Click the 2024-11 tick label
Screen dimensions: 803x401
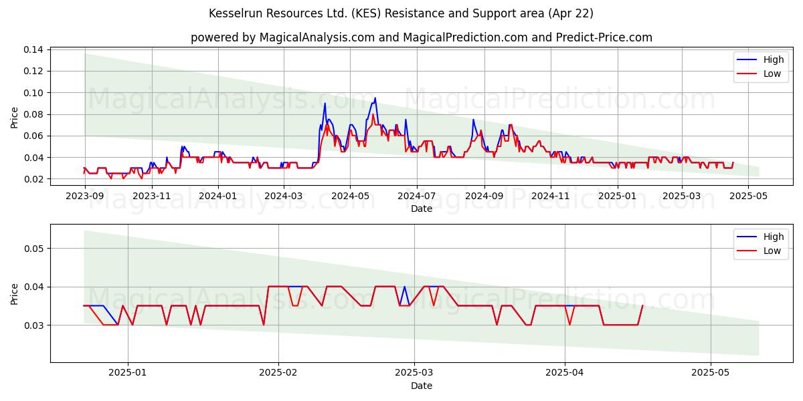(550, 196)
